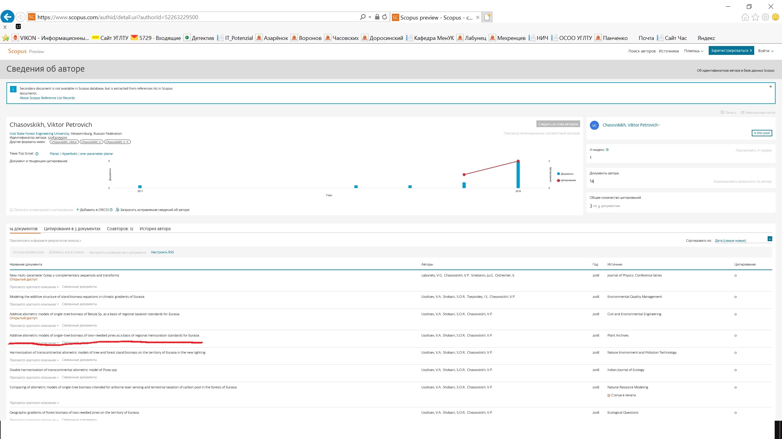Viewport: 782px width, 439px height.
Task: Open browser home page icon
Action: [745, 17]
